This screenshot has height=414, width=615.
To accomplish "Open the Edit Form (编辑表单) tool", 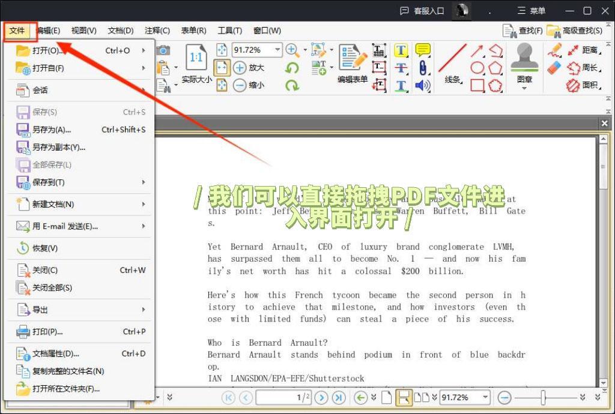I will point(352,62).
